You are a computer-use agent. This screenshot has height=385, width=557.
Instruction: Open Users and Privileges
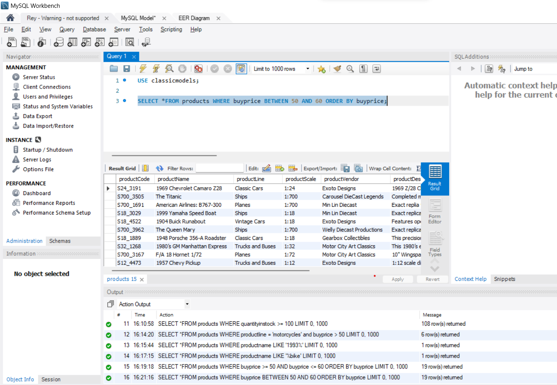pos(48,97)
